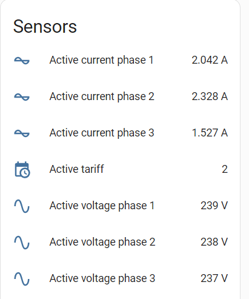Click the 2.328 A reading
Image resolution: width=249 pixels, height=299 pixels.
[x=210, y=96]
